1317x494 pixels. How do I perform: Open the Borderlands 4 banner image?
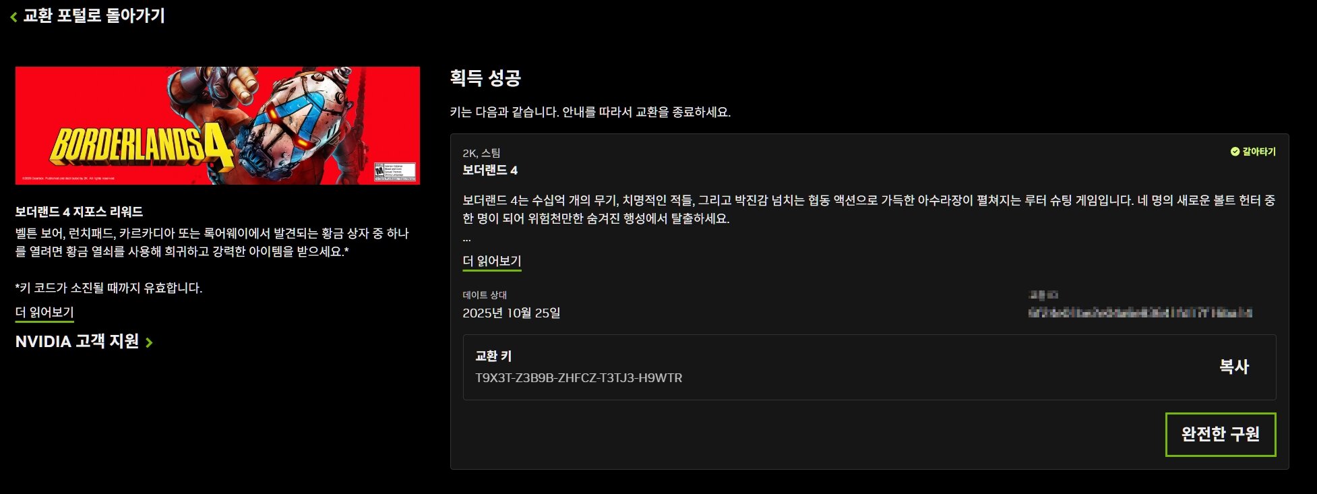tap(218, 125)
